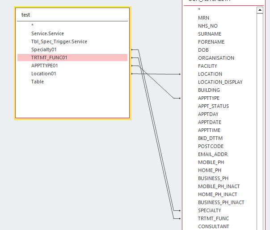The image size is (270, 230).
Task: Select the BUILDING field
Action: pos(209,90)
